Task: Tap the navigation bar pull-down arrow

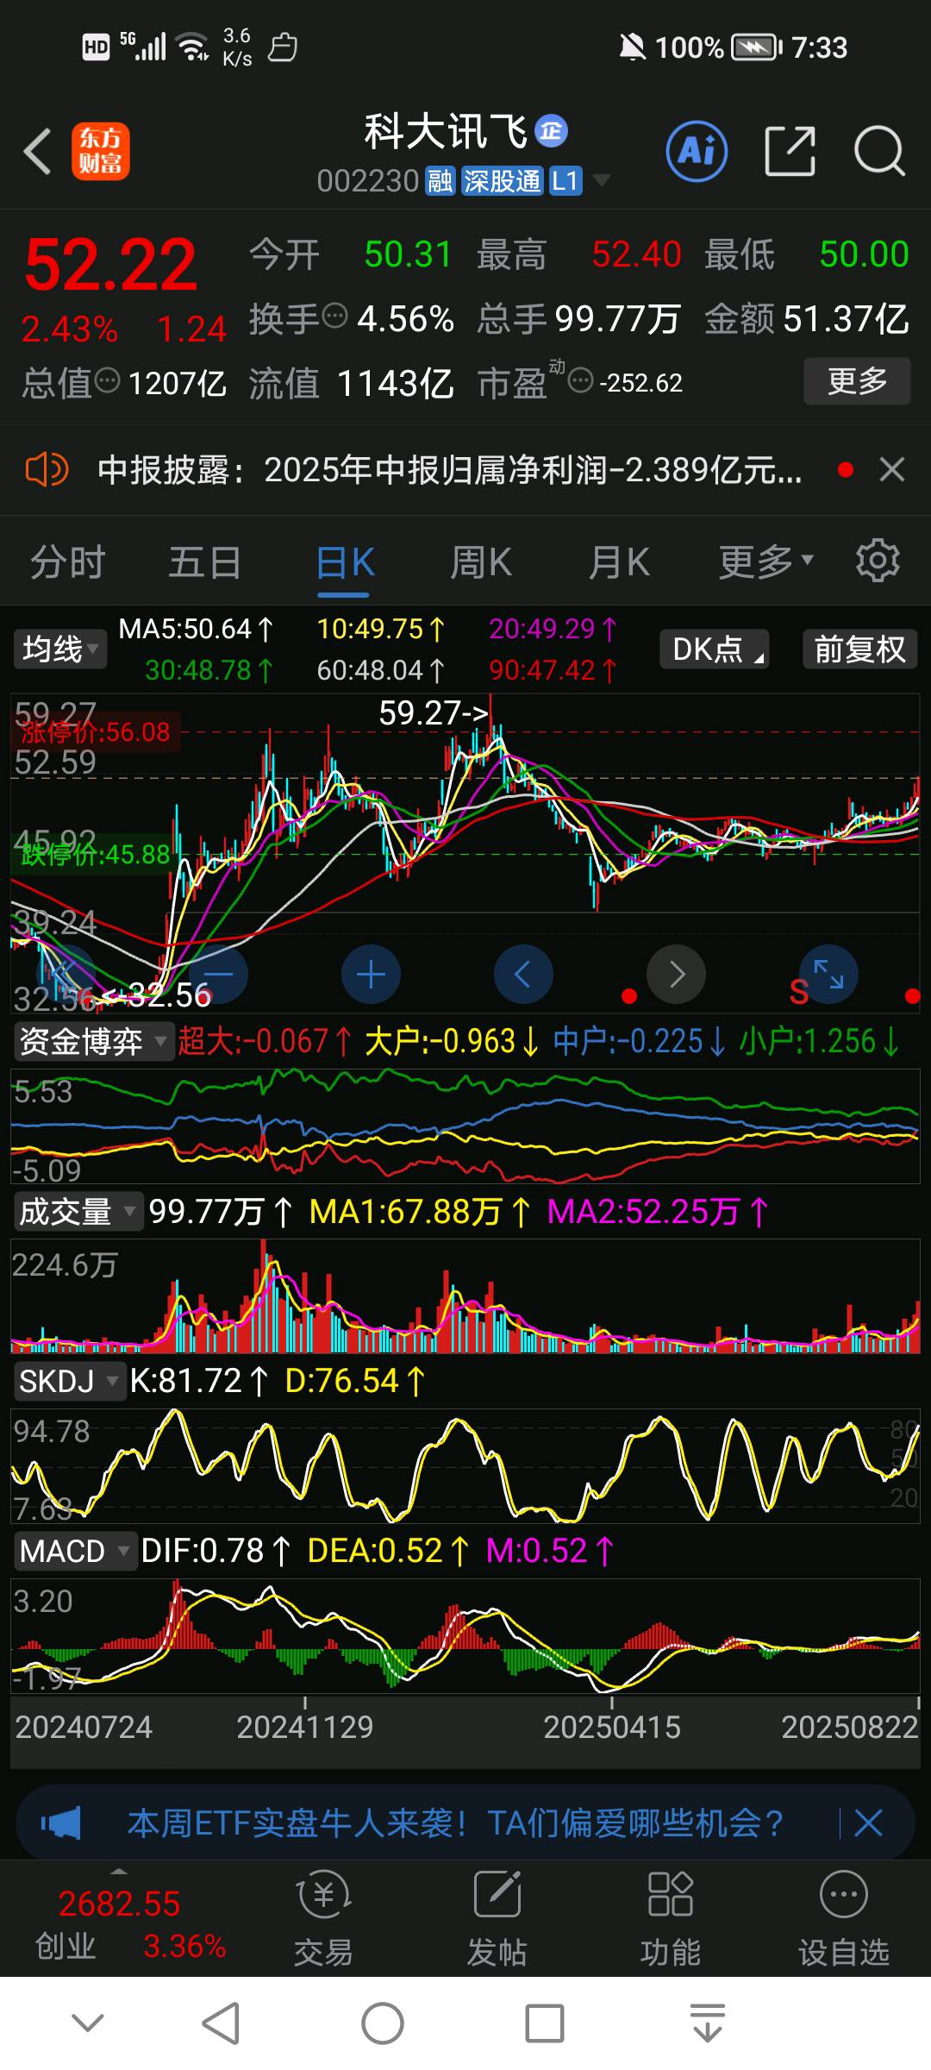Action: (707, 2023)
